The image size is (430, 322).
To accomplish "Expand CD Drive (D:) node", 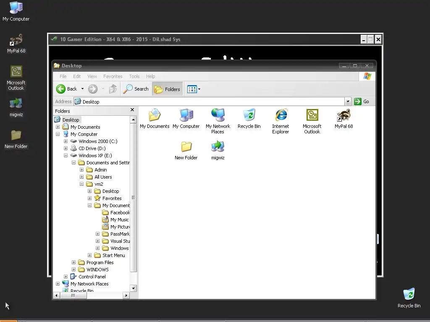I will 66,148.
